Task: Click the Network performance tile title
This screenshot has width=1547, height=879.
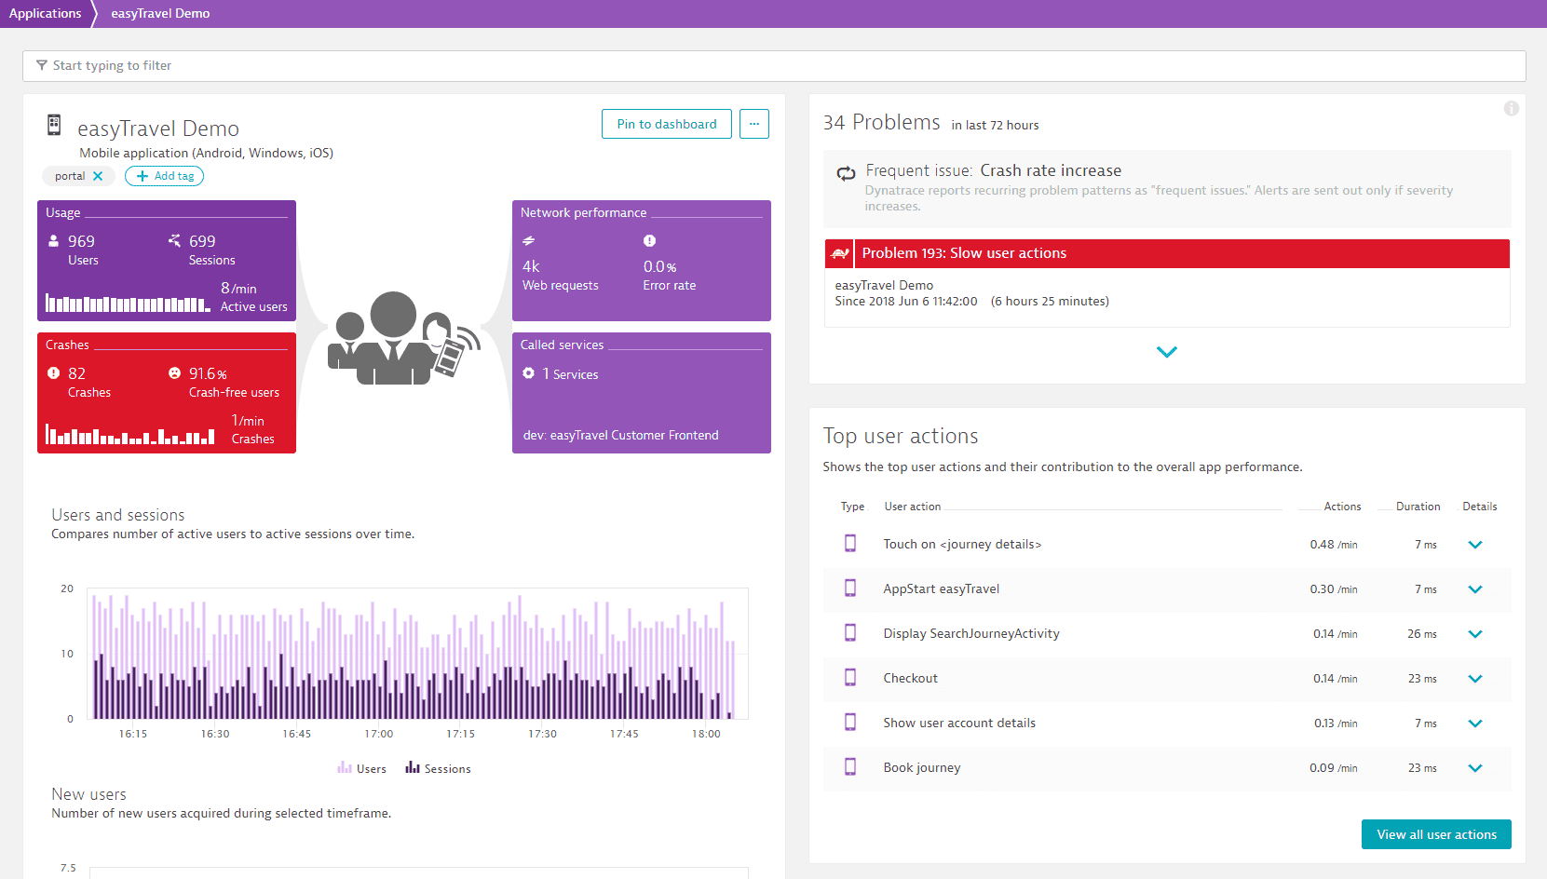Action: [583, 212]
